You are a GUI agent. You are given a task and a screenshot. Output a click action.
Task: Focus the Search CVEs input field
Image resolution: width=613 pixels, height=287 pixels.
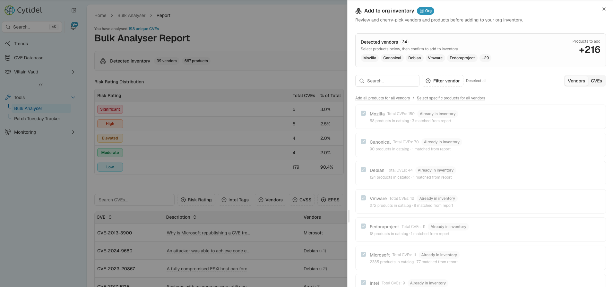click(134, 200)
